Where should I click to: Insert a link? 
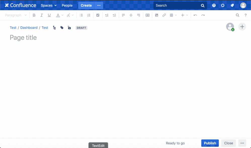[164, 15]
